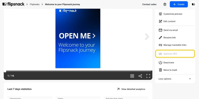Click the 1 / 16 page counter
Viewport: 199px width, 99px height.
pos(11,76)
